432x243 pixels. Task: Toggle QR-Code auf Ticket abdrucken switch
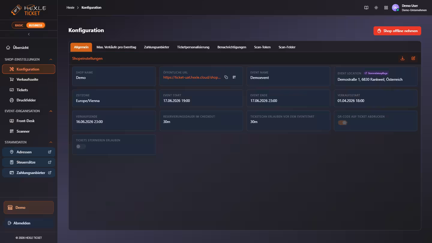[x=343, y=123]
